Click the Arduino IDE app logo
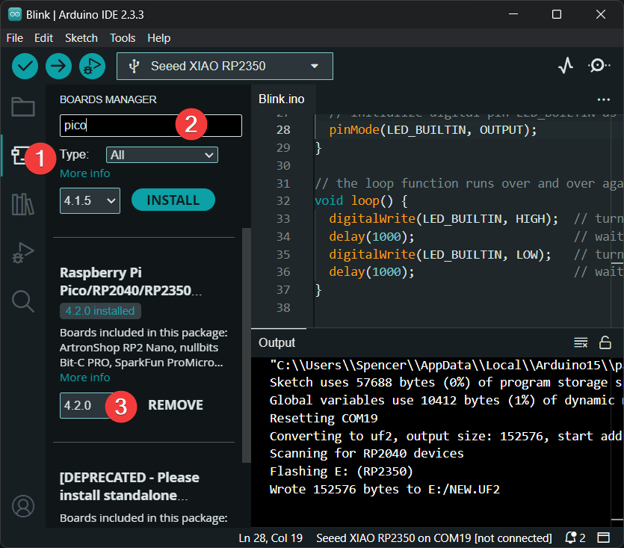Image resolution: width=624 pixels, height=548 pixels. [15, 14]
